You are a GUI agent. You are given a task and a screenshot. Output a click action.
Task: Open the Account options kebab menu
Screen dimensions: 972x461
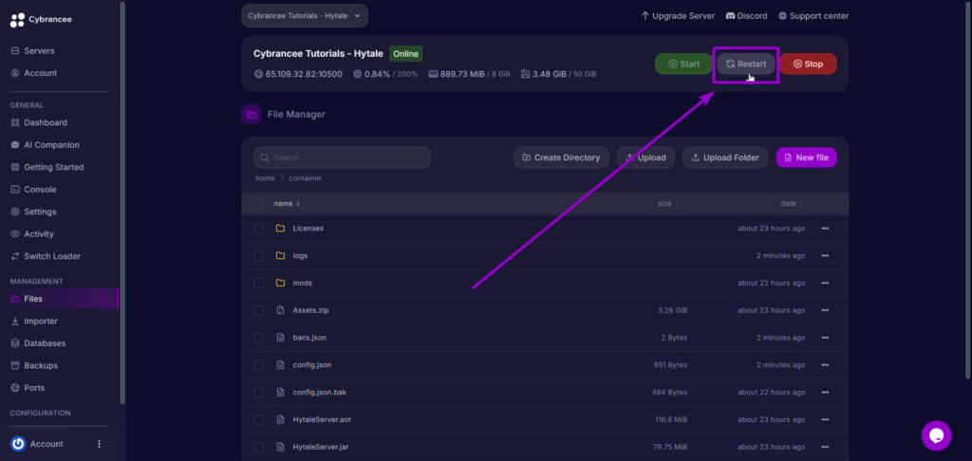tap(99, 444)
